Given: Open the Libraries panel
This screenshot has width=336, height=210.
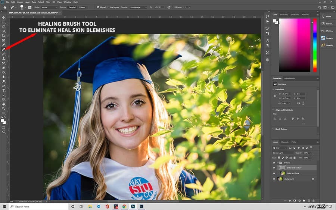Looking at the screenshot, I should click(x=327, y=23).
